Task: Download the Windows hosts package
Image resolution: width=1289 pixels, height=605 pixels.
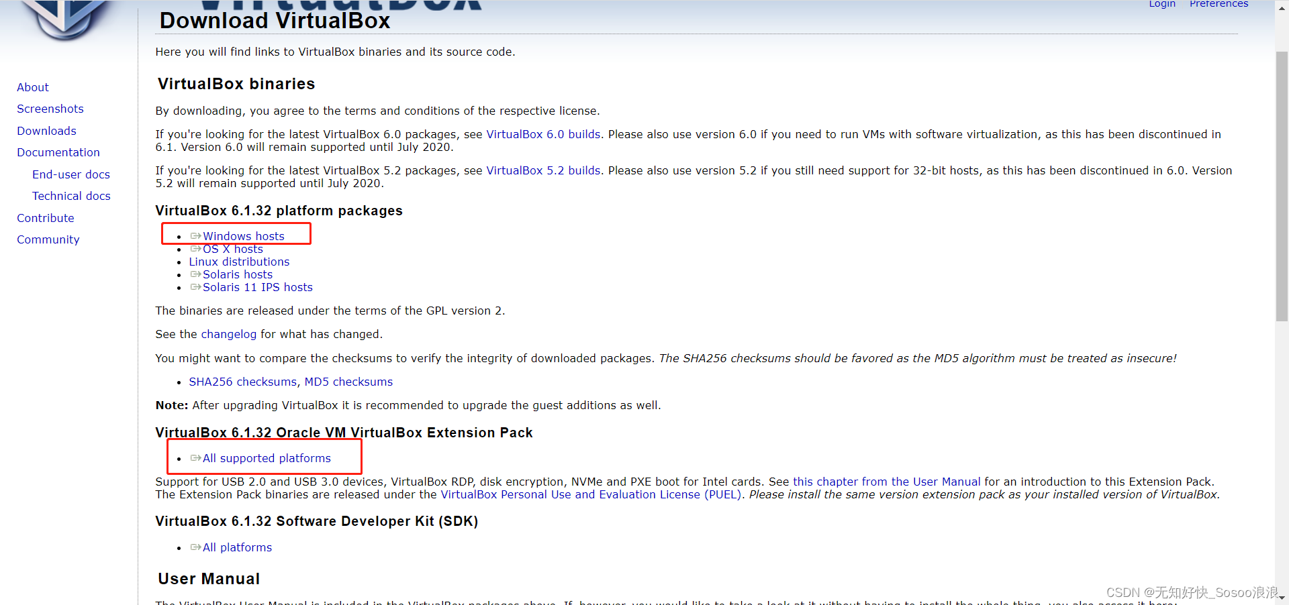Action: (x=244, y=236)
